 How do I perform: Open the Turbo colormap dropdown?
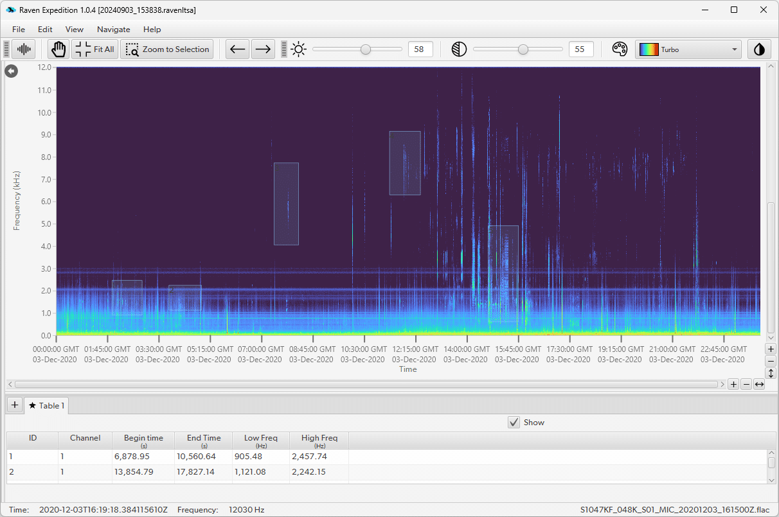[688, 49]
